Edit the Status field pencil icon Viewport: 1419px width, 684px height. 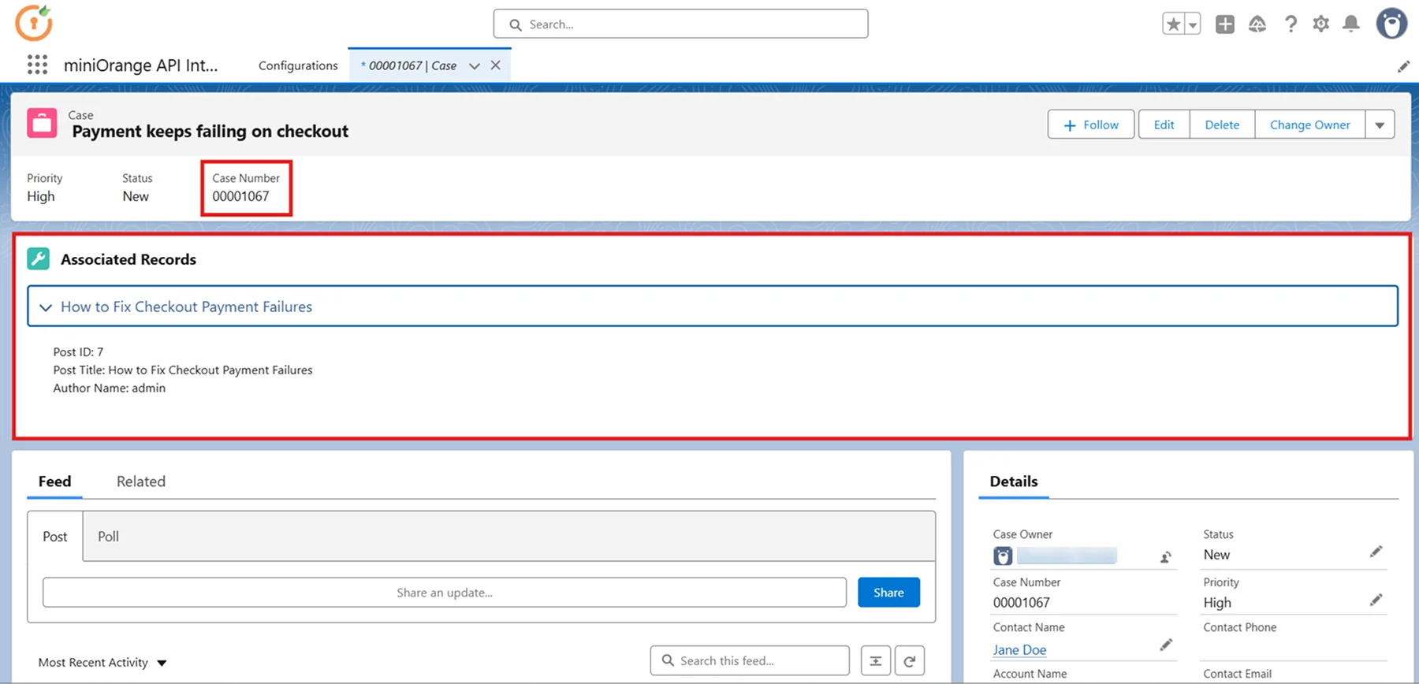click(1376, 552)
